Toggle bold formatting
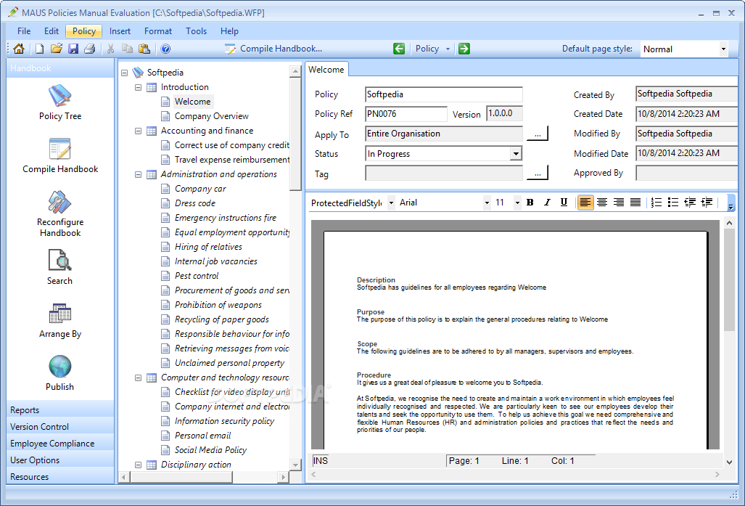The image size is (745, 506). click(530, 203)
